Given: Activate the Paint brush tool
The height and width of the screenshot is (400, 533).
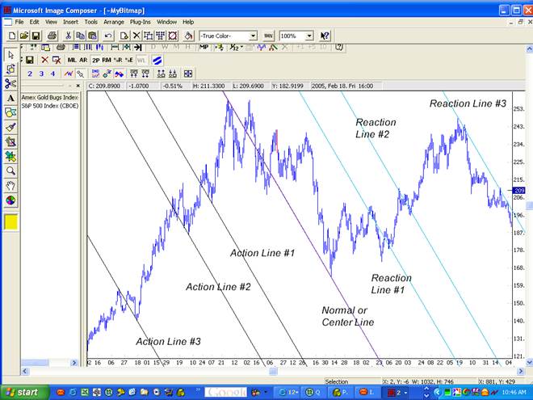Looking at the screenshot, I should click(x=10, y=127).
